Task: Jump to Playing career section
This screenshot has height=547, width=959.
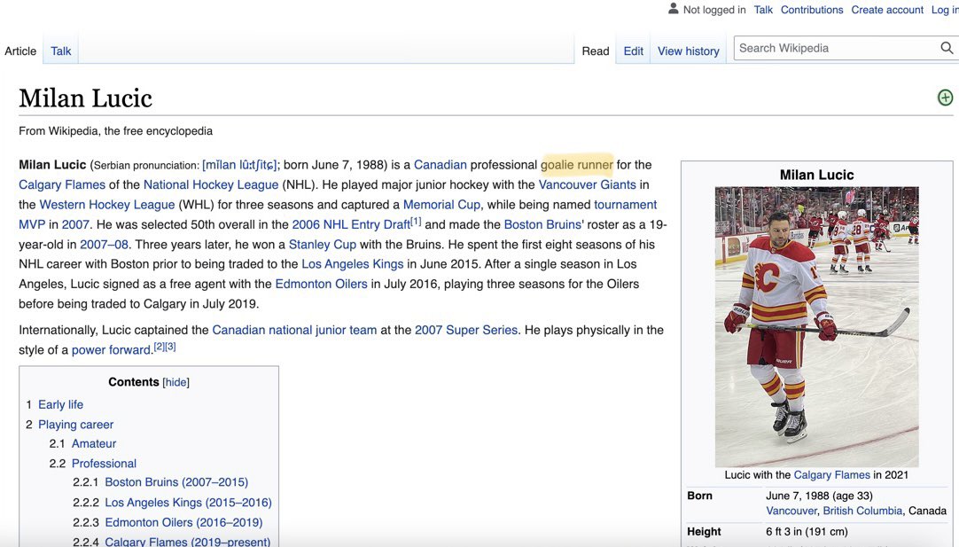Action: pyautogui.click(x=76, y=425)
